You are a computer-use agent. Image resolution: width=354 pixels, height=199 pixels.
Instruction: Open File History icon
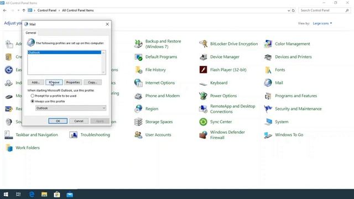coord(138,70)
